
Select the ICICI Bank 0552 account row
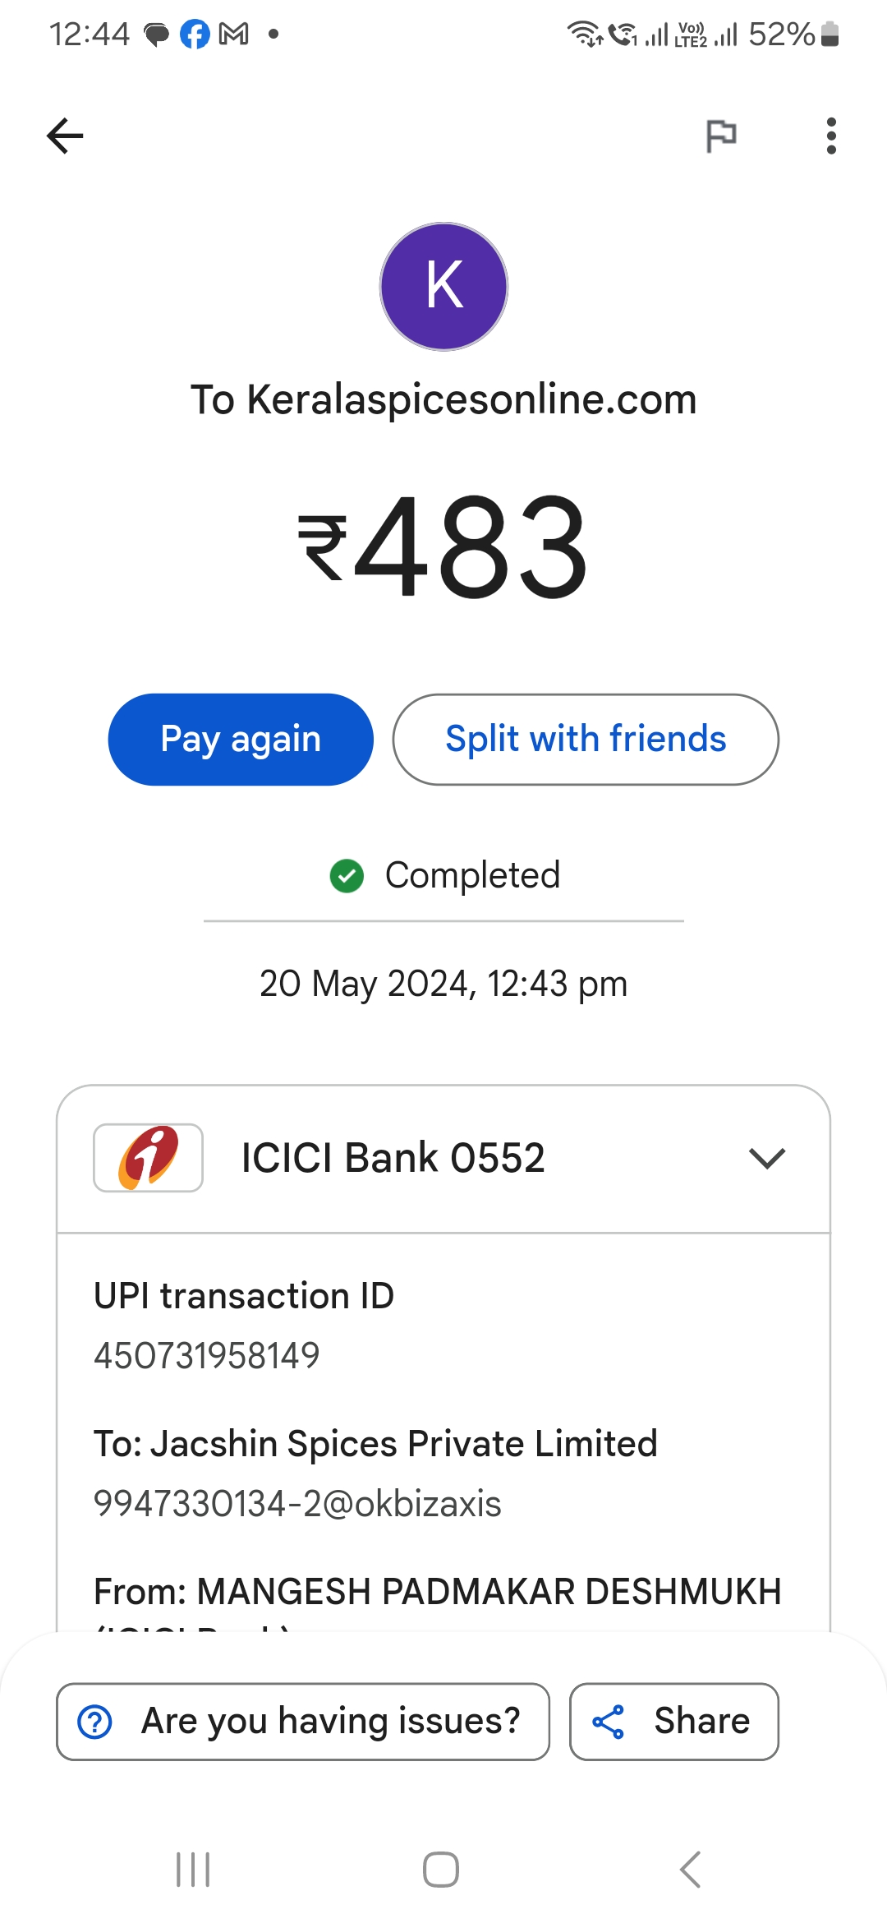[393, 1158]
